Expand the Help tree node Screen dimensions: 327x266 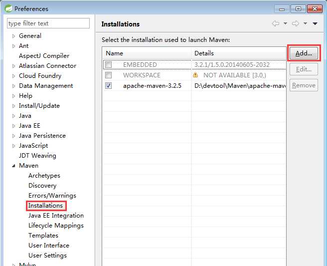[x=14, y=96]
